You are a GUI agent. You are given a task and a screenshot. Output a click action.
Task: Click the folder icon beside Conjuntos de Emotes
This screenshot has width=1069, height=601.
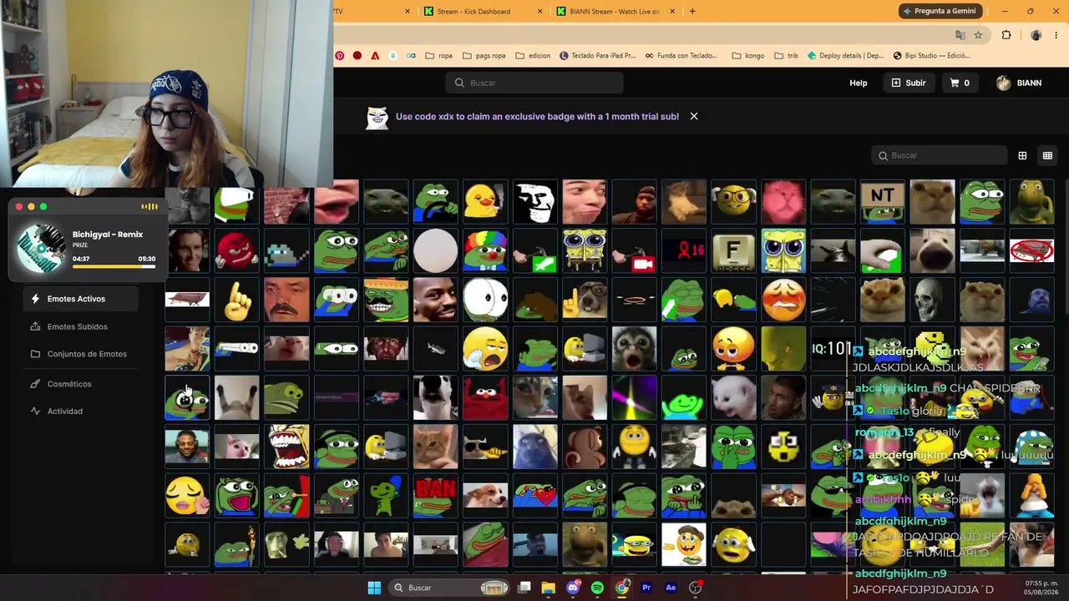click(35, 354)
